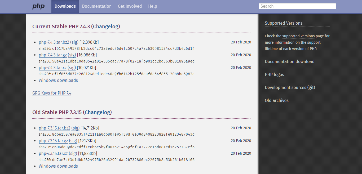The height and width of the screenshot is (174, 362).
Task: Download php-7.3.15.tar.gz
Action: pos(53,141)
